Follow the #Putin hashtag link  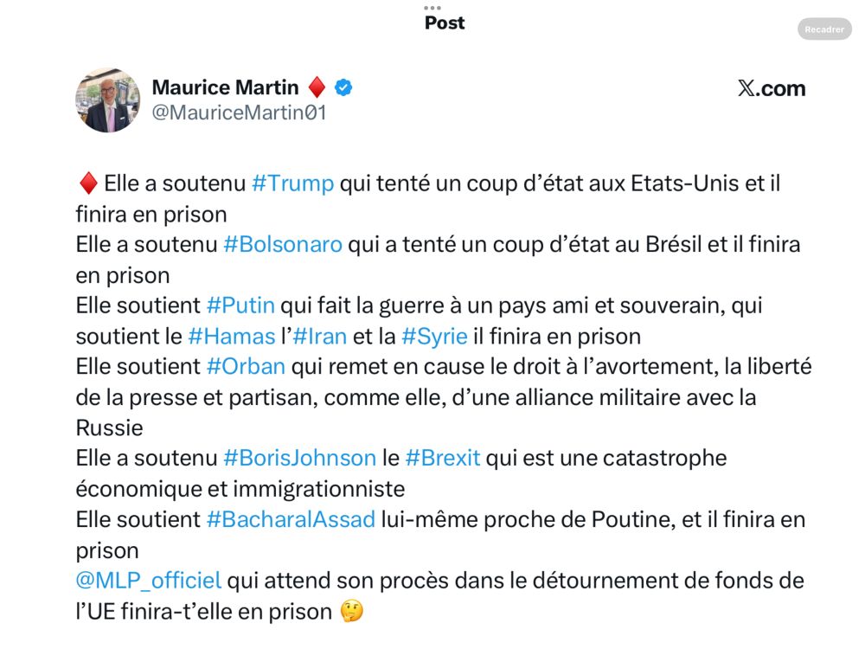pos(240,305)
